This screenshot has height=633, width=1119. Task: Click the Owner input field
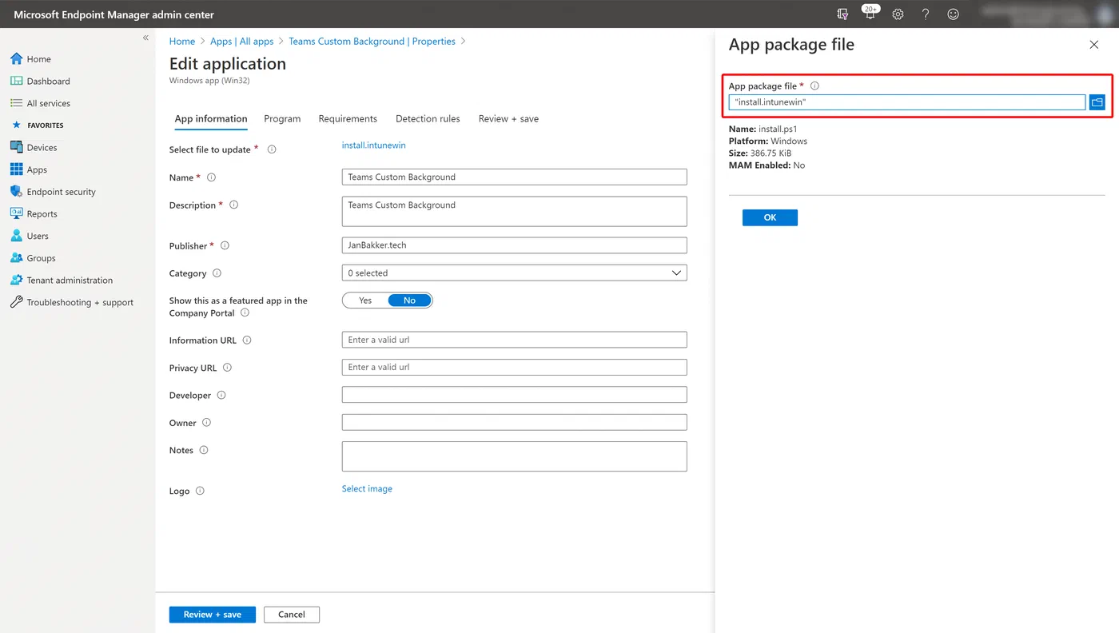(x=514, y=422)
